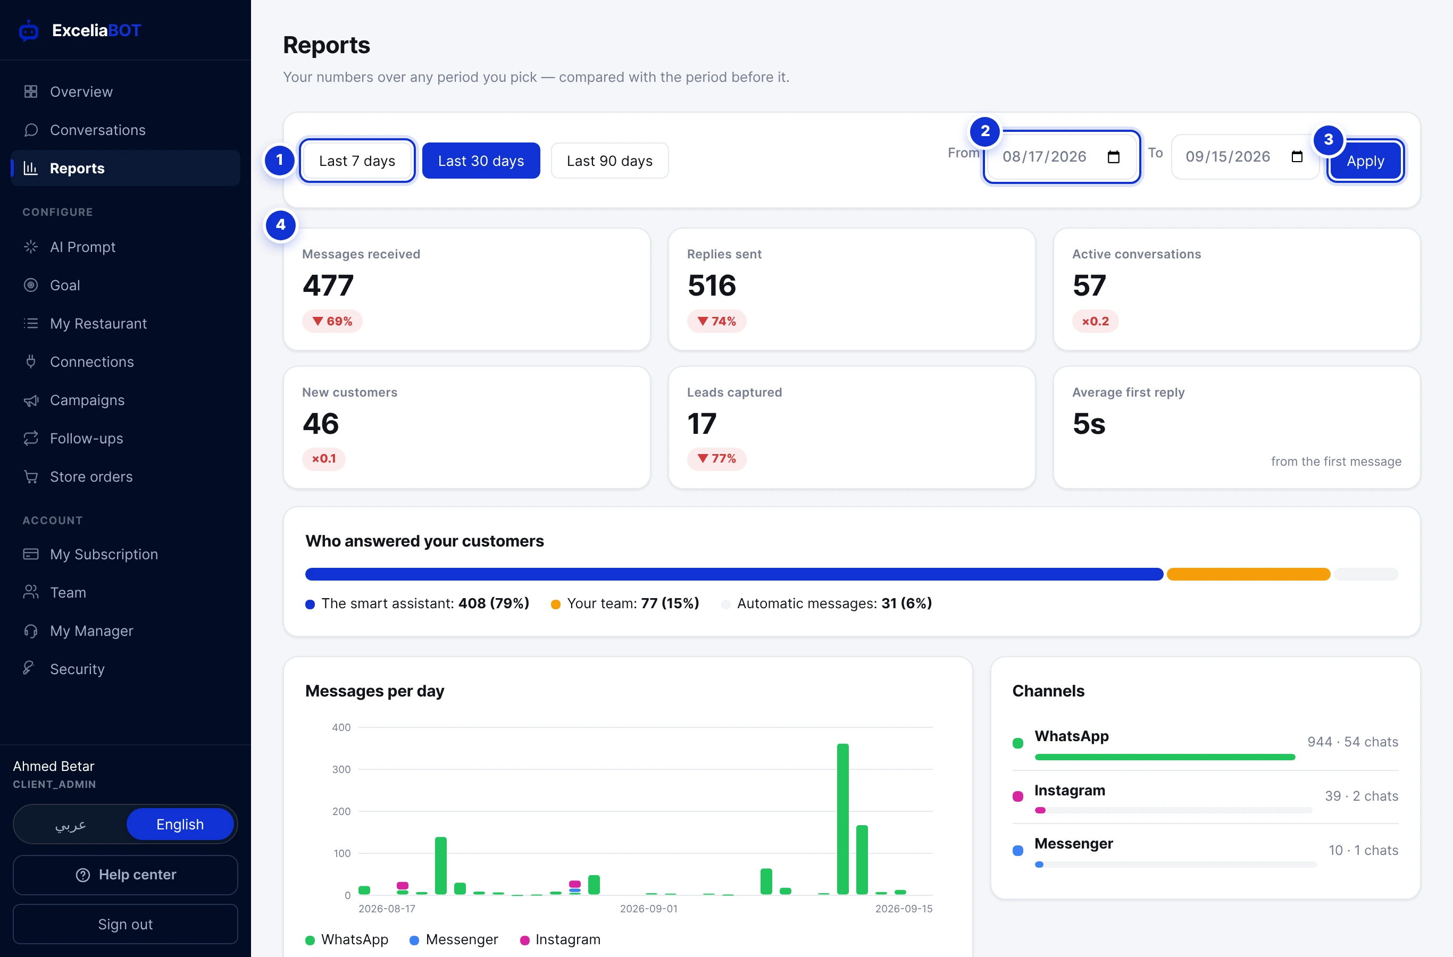This screenshot has height=957, width=1453.
Task: Click the Messages received 477 card
Action: (467, 289)
